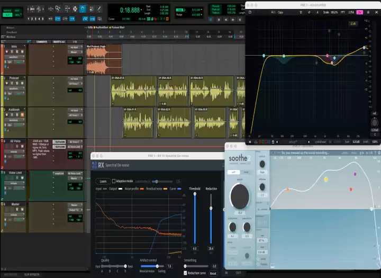Image resolution: width=381 pixels, height=278 pixels.
Task: Click the Return to Zero transport button
Action: (219, 20)
